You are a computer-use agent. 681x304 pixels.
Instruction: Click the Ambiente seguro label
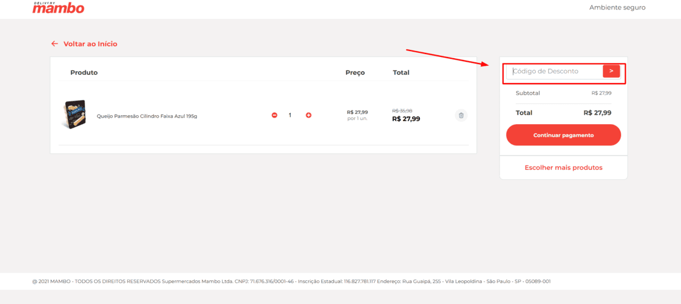tap(617, 7)
